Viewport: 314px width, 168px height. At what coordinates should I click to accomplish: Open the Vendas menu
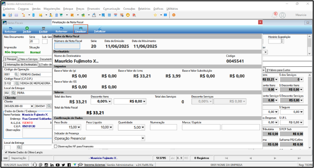pos(36,9)
